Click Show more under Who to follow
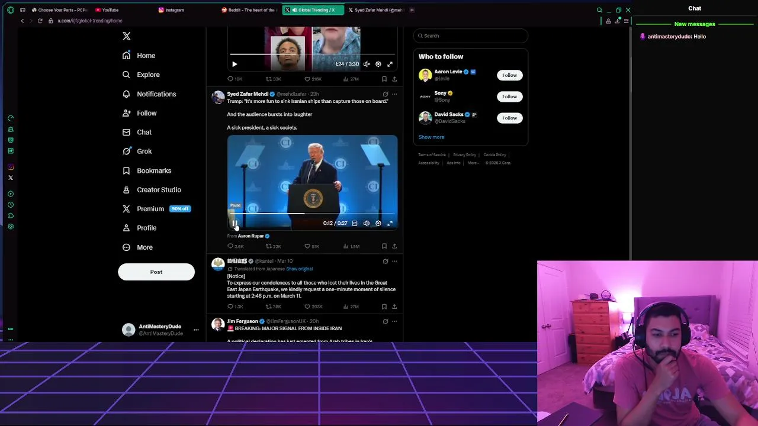Screen dimensions: 758x426 (431, 137)
